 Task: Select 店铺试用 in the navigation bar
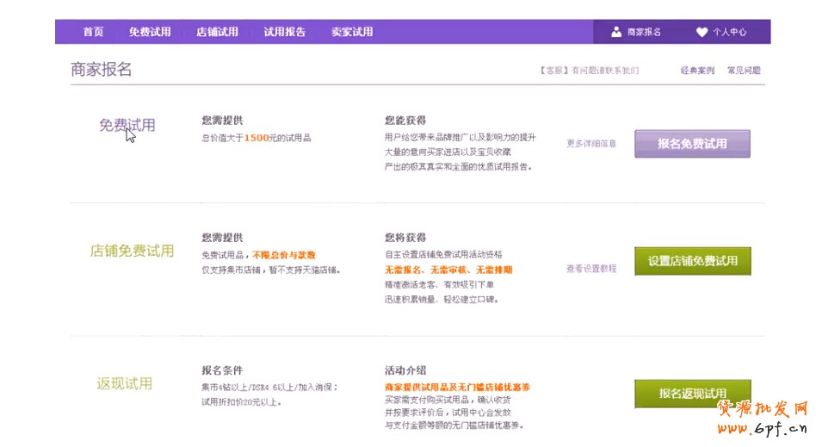click(x=217, y=32)
